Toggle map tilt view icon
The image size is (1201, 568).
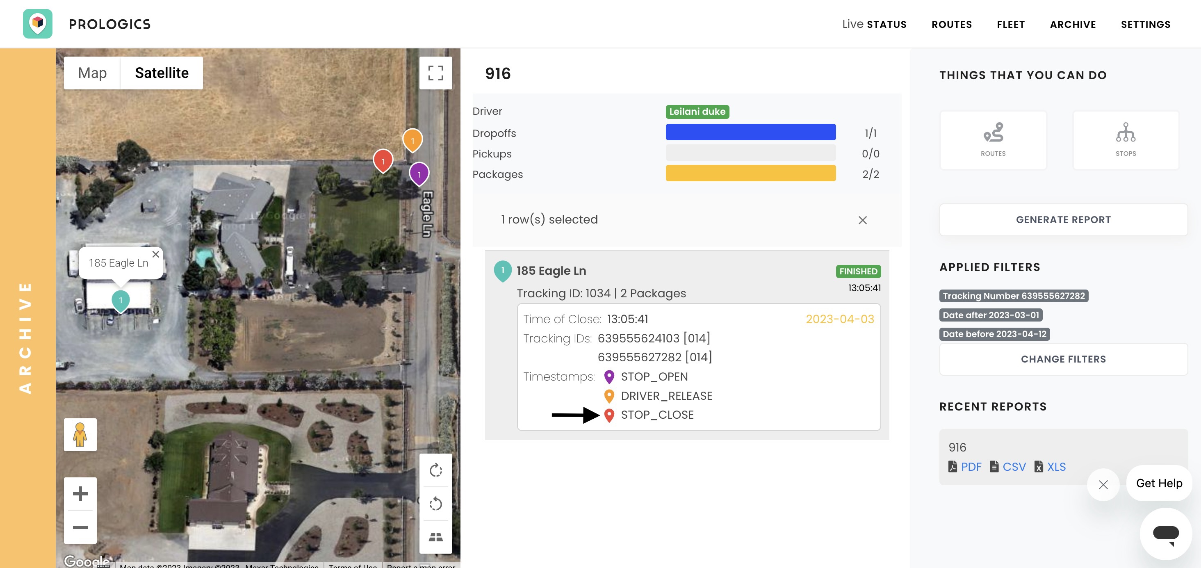point(435,537)
